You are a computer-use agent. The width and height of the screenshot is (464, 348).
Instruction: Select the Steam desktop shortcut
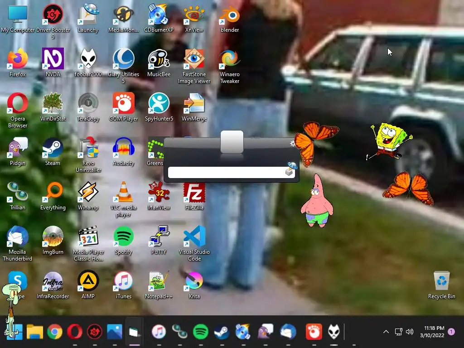point(53,151)
